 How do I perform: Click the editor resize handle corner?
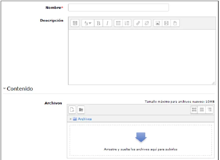[213, 83]
